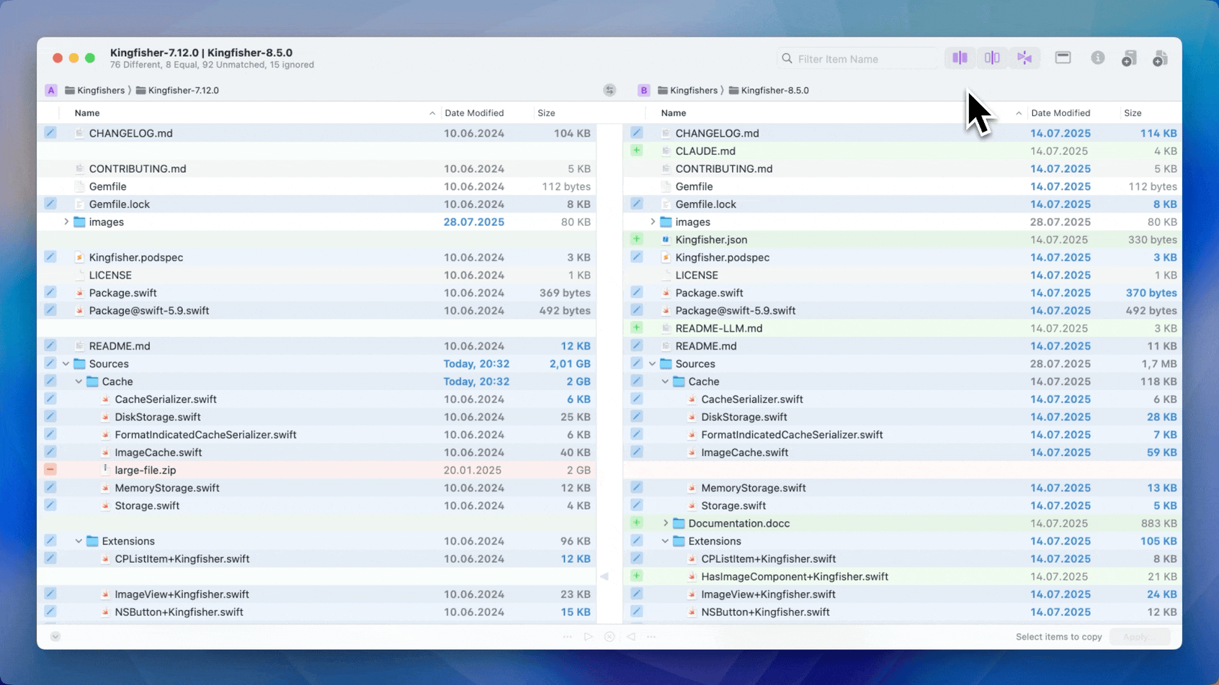The width and height of the screenshot is (1219, 685).
Task: Click the purple A side badge
Action: (x=50, y=90)
